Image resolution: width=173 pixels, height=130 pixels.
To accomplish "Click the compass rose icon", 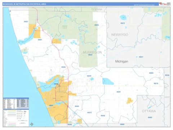I will (32, 124).
